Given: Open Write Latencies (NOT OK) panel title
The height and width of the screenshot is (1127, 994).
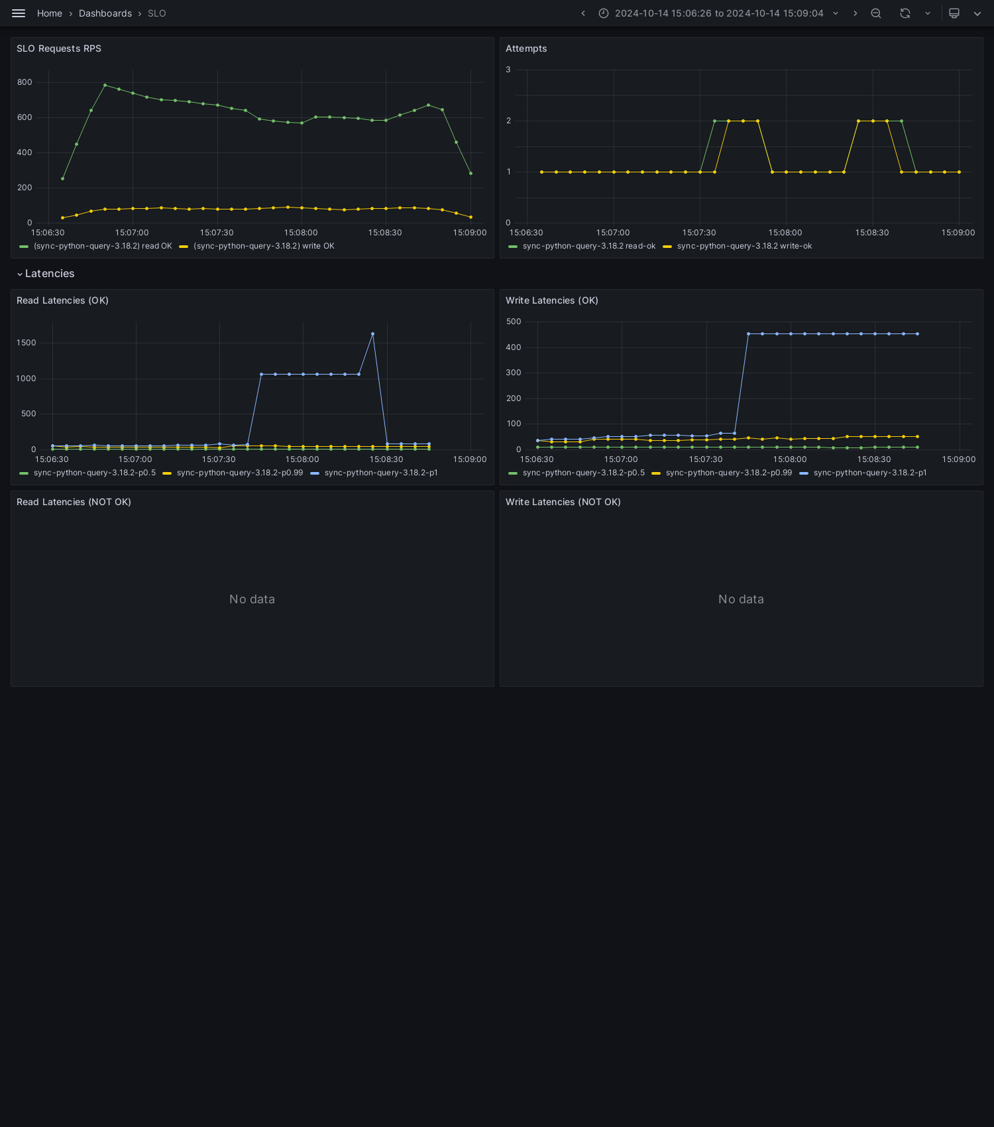Looking at the screenshot, I should (563, 502).
